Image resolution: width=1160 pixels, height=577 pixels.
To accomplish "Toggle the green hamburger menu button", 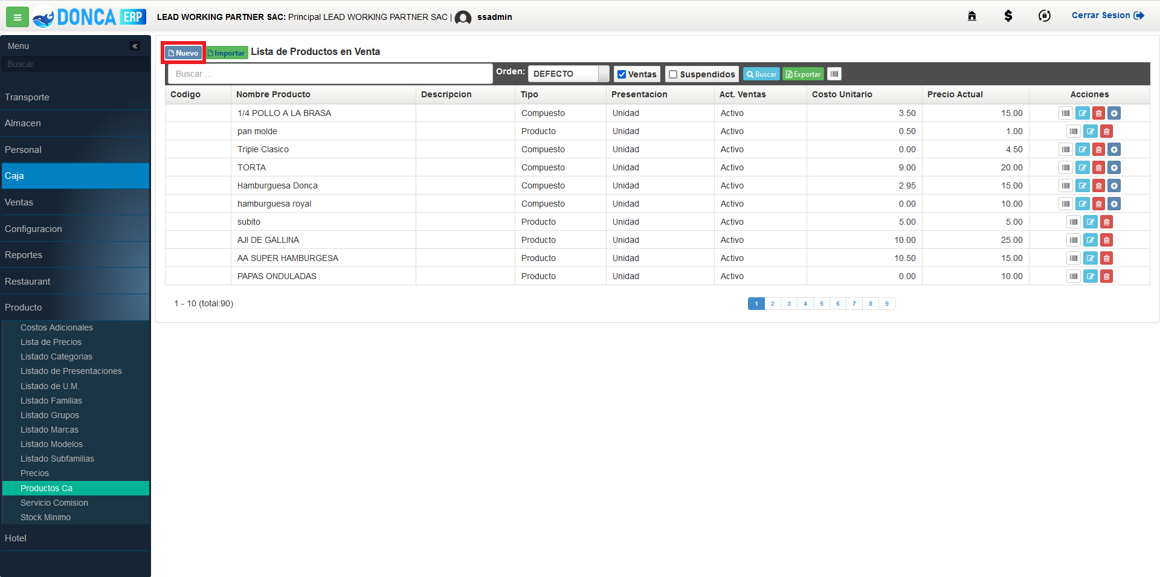I will (17, 17).
